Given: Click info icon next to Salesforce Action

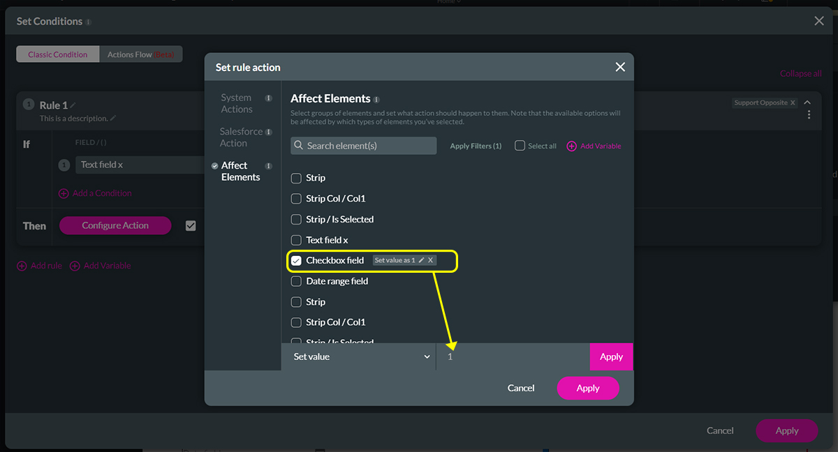Looking at the screenshot, I should click(268, 132).
